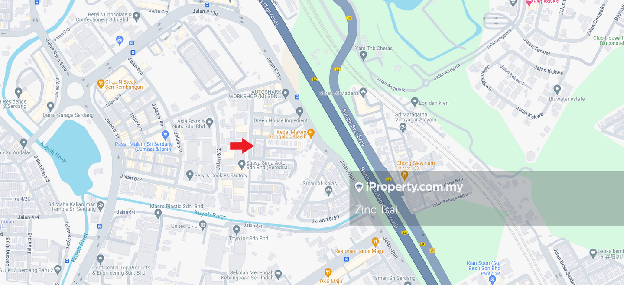This screenshot has width=624, height=285.
Task: Select the Pasar Malam Sri Serdang shopping pin
Action: pos(165,136)
